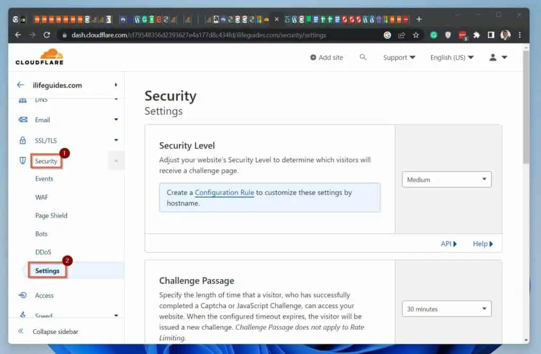
Task: Open the Challenge Passage 30 minutes dropdown
Action: [x=446, y=309]
